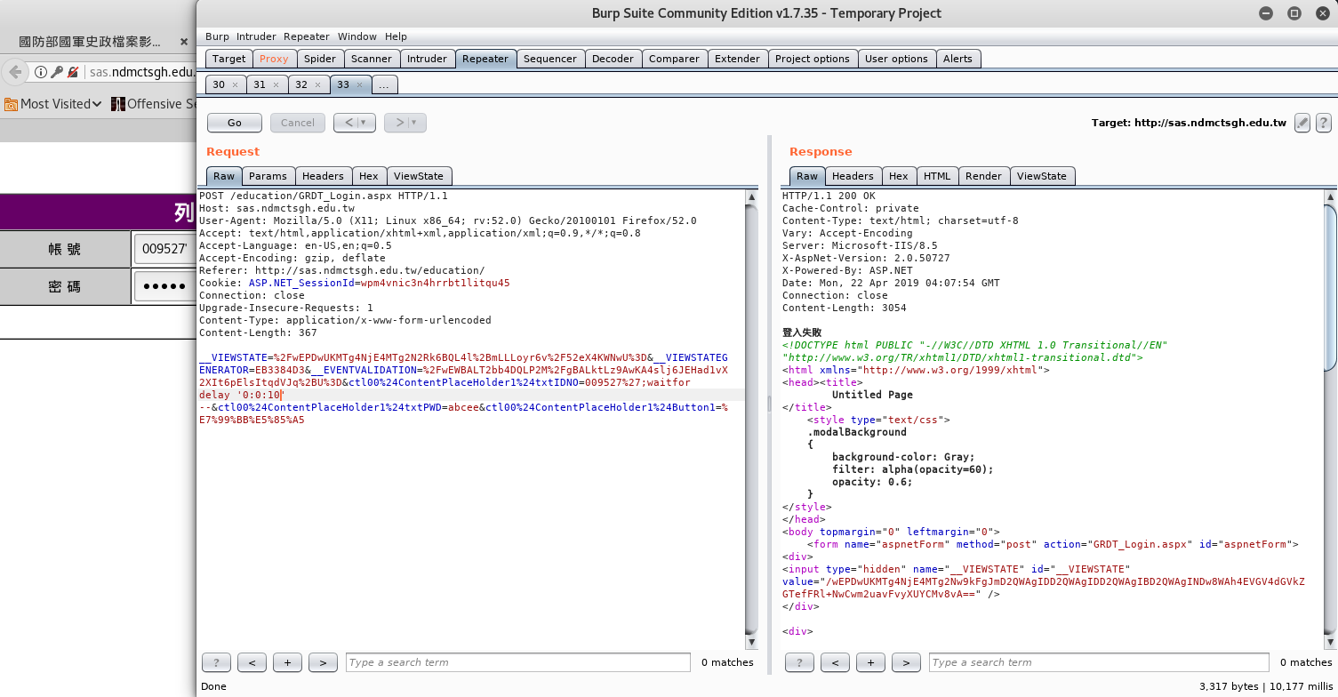The width and height of the screenshot is (1338, 697).
Task: Close Repeater tab 30 with its x
Action: [235, 85]
